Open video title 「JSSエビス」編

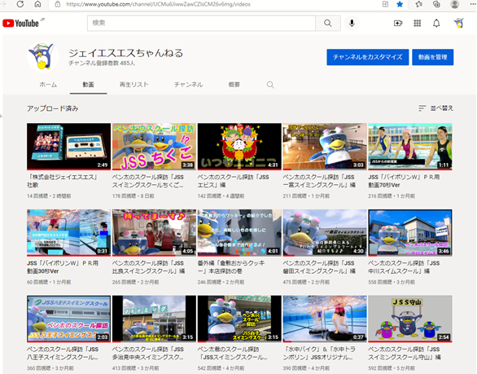(233, 181)
